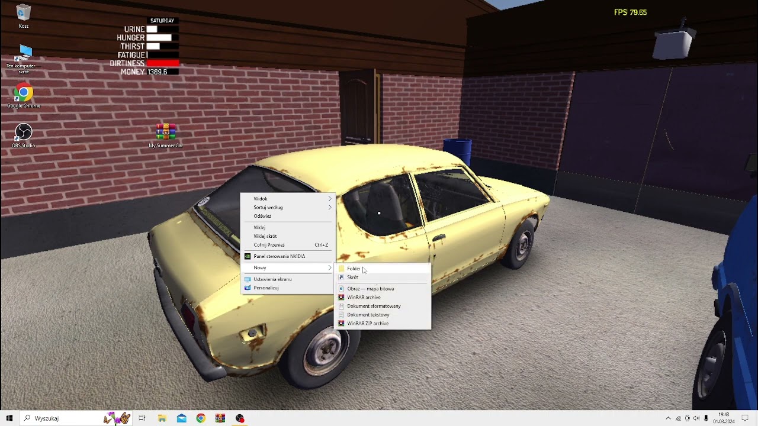This screenshot has height=426, width=758.
Task: Show hidden system tray icons
Action: click(669, 418)
